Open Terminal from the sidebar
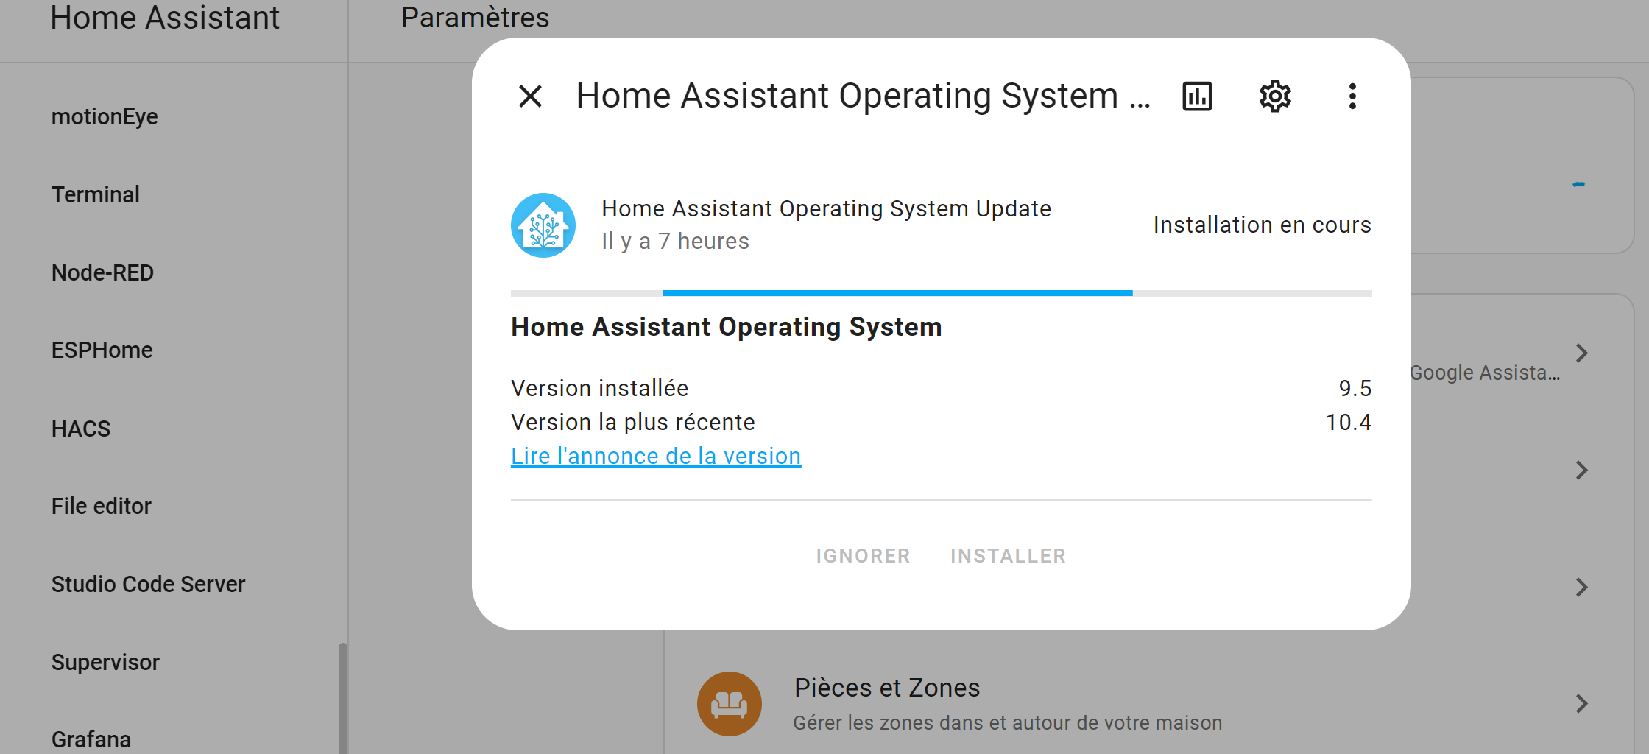 96,194
